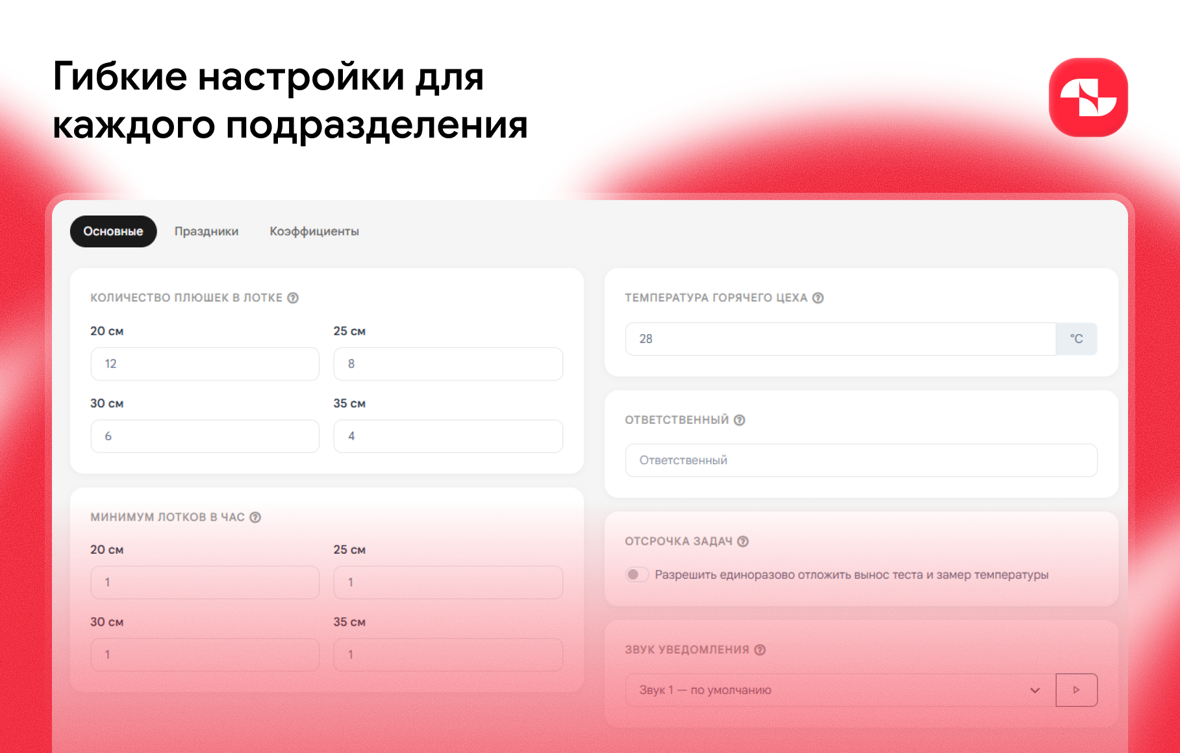Click the hot shop temperature field showing 28
Screen dimensions: 1180x753
tap(840, 339)
